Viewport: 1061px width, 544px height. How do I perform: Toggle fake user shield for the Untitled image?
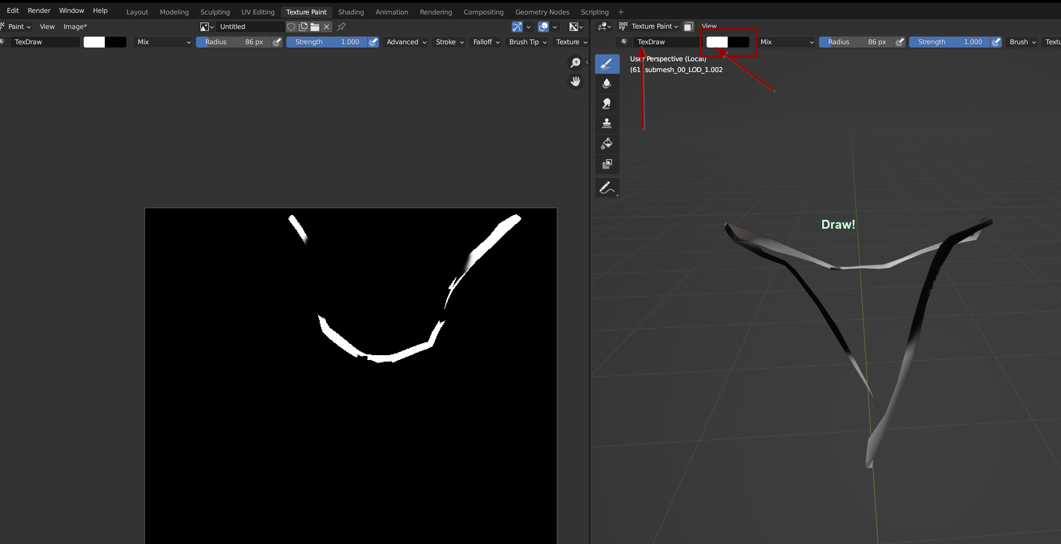coord(291,27)
